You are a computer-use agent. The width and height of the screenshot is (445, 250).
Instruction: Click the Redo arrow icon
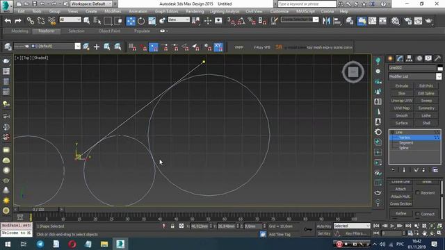click(x=18, y=21)
